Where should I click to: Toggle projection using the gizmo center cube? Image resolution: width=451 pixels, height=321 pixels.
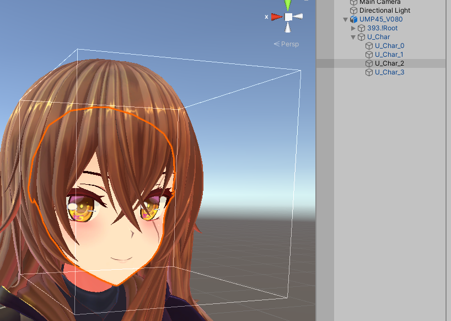click(x=288, y=17)
